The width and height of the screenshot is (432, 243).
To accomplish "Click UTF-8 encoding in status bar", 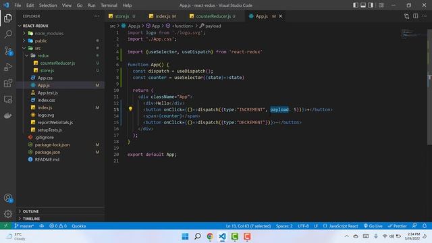I will 303,226.
